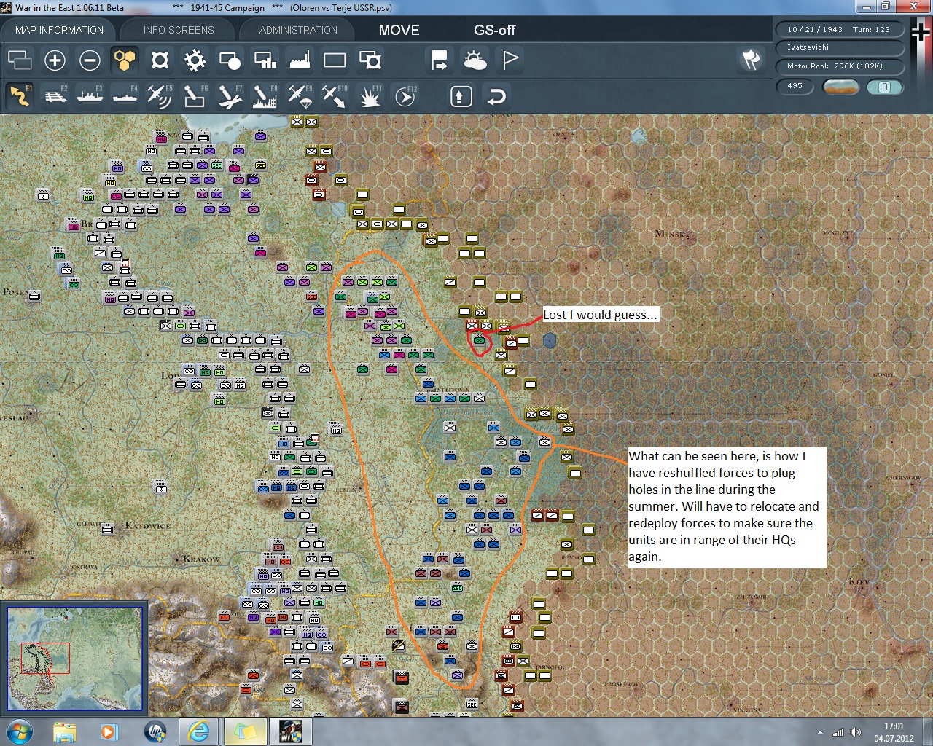
Task: Click the two crossed flags icon
Action: 751,60
